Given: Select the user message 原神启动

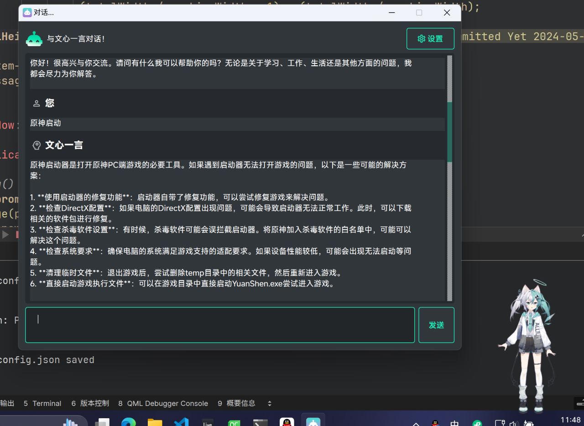Looking at the screenshot, I should point(46,123).
